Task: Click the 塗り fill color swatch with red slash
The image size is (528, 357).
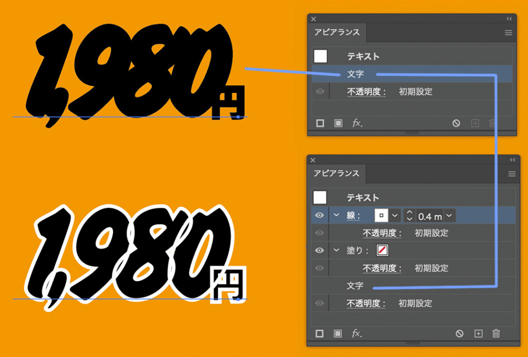Action: [383, 250]
